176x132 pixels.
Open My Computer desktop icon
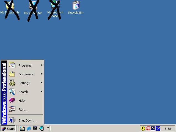tap(33, 8)
